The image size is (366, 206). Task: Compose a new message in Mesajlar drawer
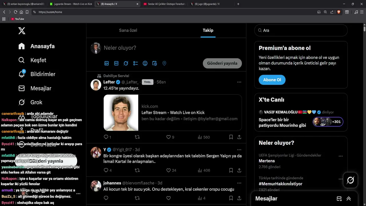click(x=339, y=199)
